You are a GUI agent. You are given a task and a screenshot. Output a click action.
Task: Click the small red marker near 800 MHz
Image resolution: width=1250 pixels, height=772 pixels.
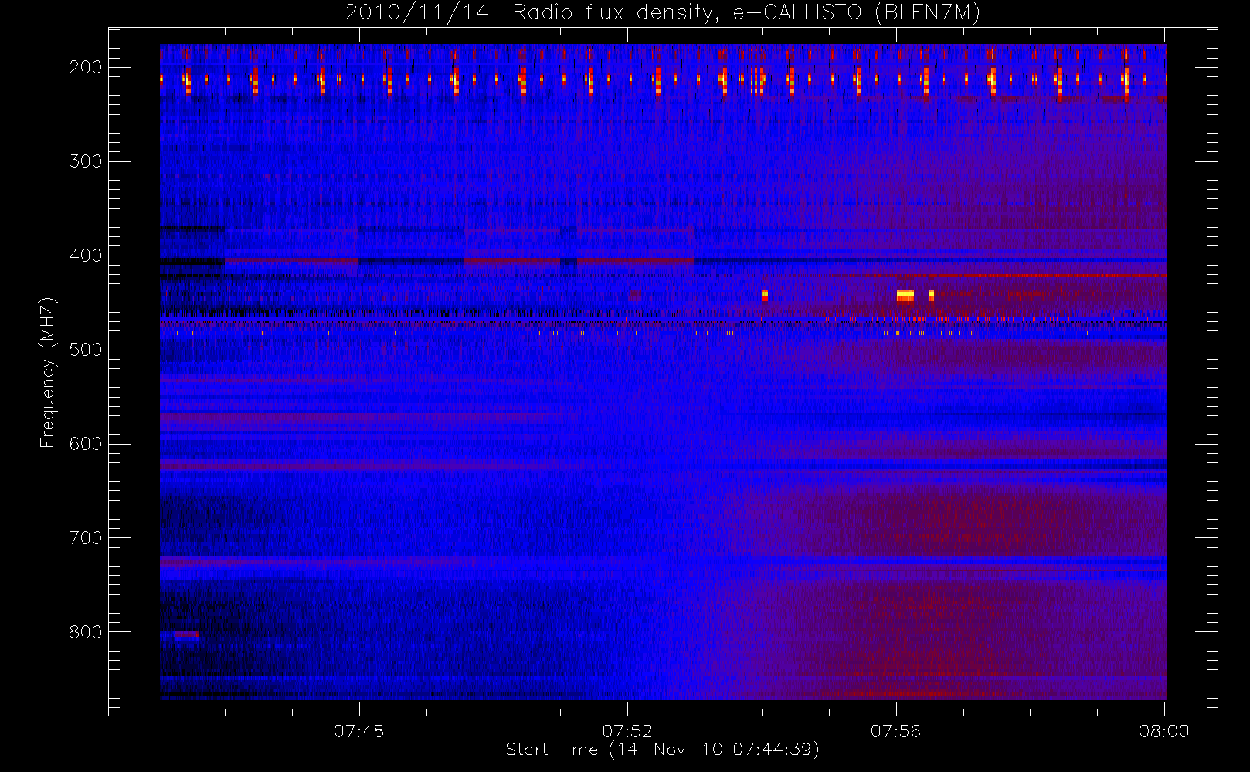click(186, 635)
